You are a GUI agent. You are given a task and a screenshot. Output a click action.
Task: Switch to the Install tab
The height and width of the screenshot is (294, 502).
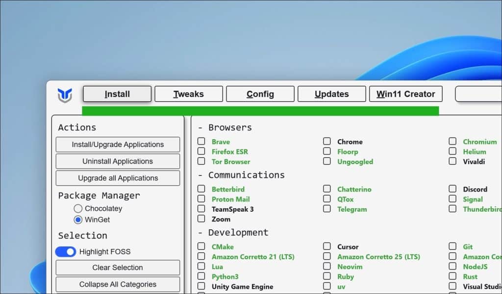click(117, 94)
